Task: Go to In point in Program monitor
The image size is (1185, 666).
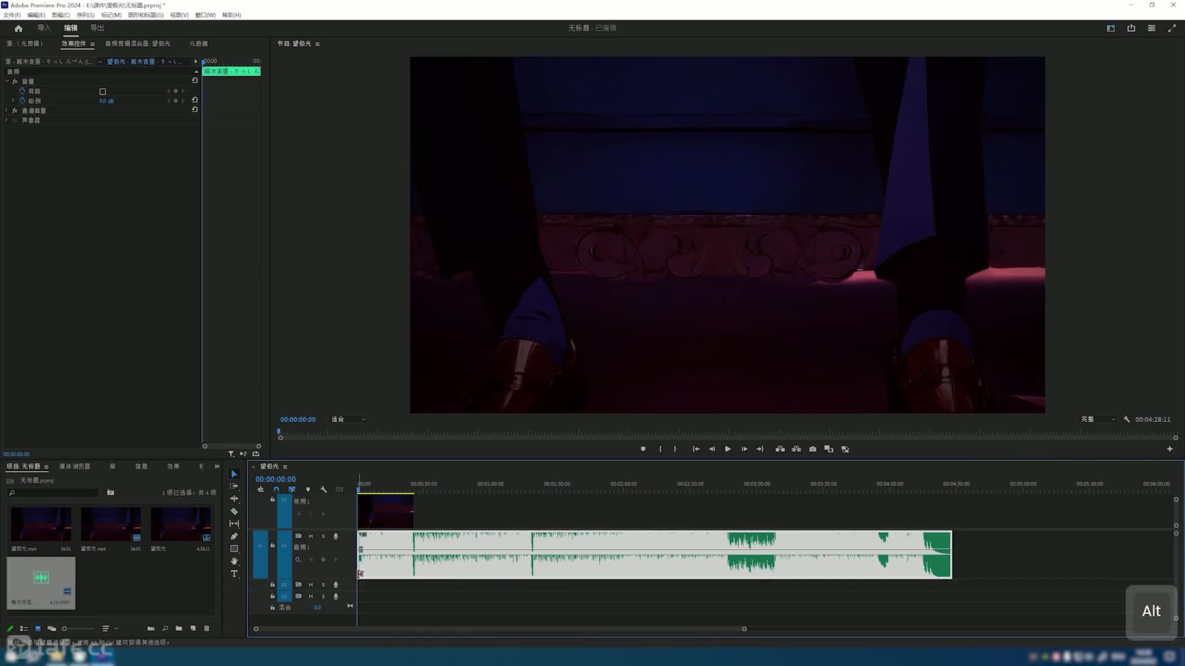Action: (696, 449)
